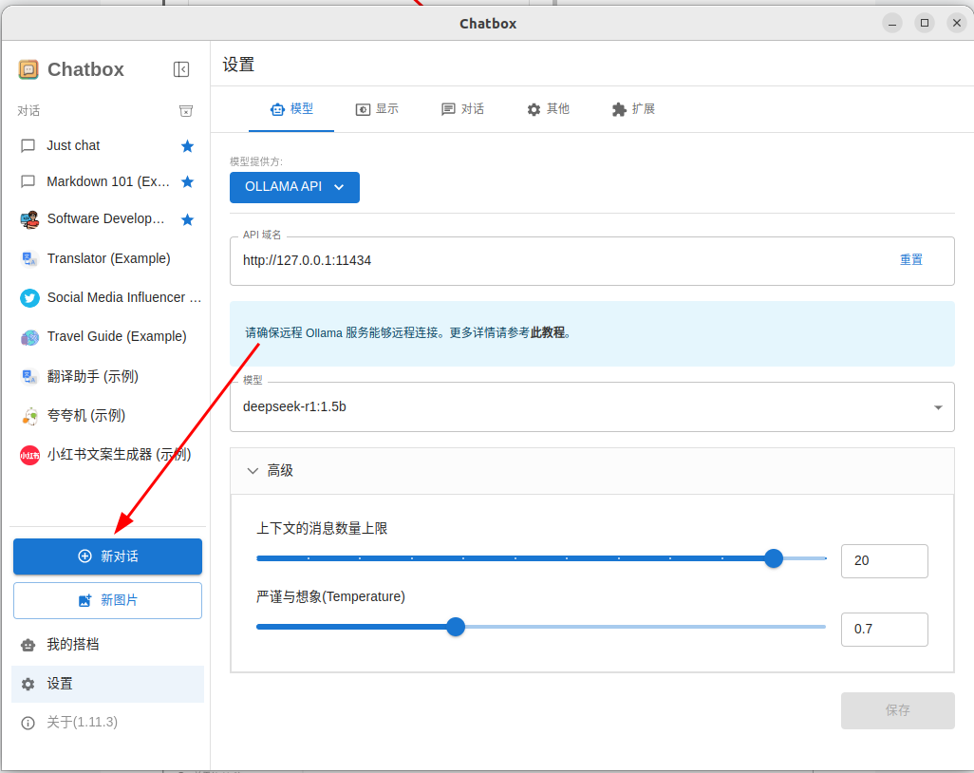Open 关于(1.11.3) about page
The image size is (974, 773).
pyautogui.click(x=107, y=723)
